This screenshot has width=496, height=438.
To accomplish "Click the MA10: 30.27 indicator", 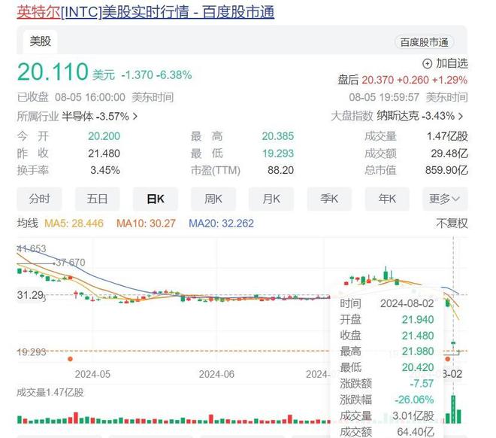I will tap(146, 224).
